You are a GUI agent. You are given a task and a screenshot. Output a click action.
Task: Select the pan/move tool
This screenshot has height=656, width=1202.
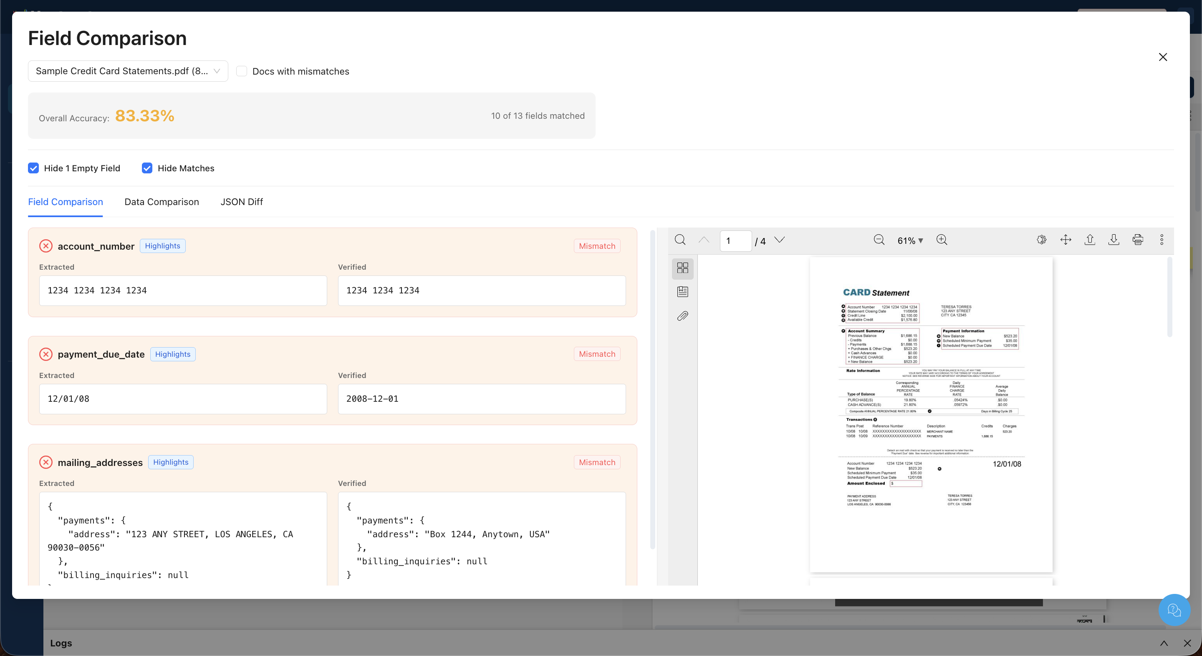click(1066, 240)
